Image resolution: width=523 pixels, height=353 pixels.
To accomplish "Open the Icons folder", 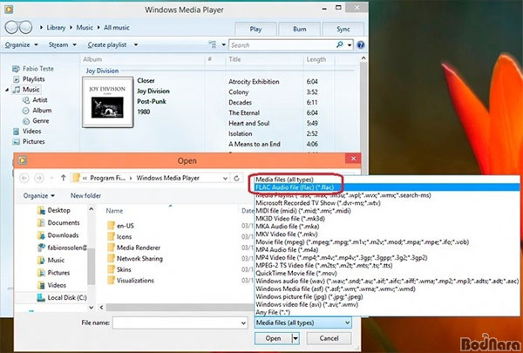I will 124,236.
